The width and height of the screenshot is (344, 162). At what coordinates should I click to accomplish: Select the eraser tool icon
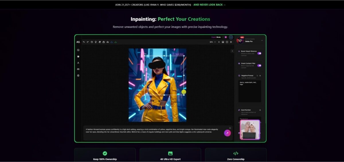click(100, 42)
